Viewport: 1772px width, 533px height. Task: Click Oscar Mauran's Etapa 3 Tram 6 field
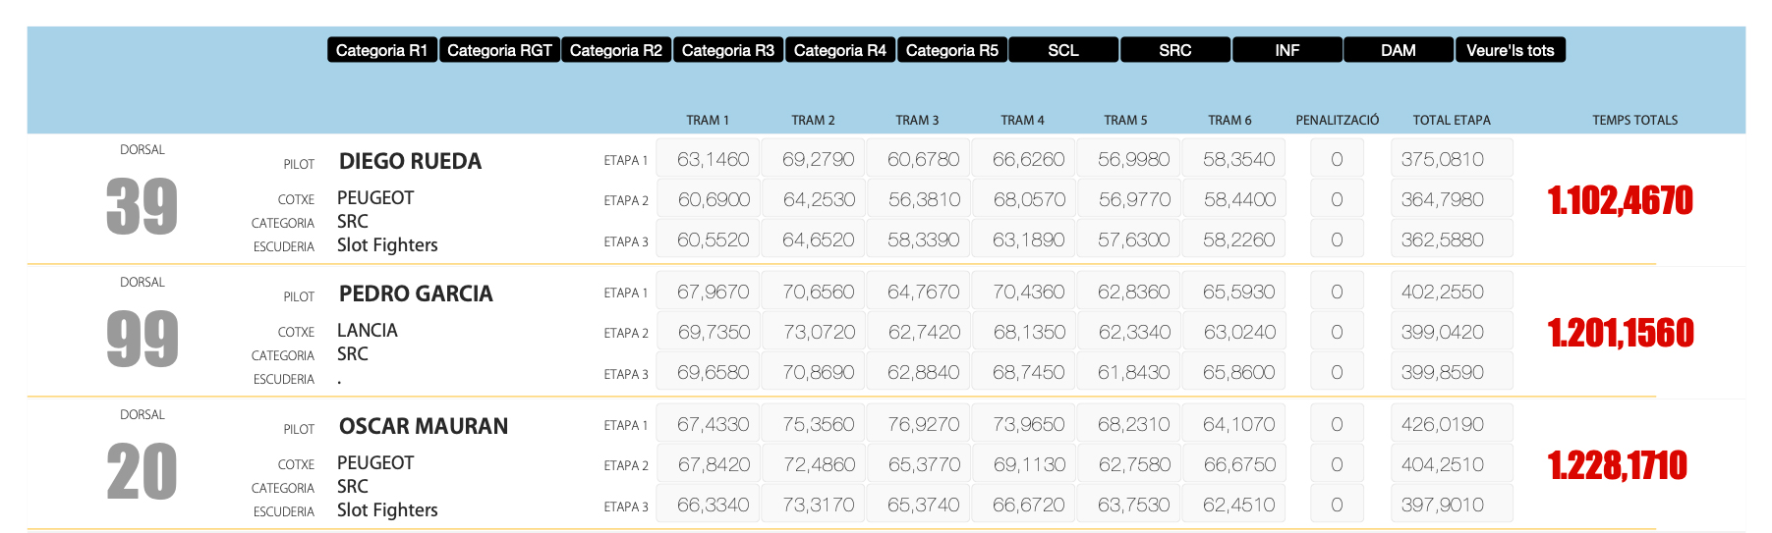tap(1238, 505)
